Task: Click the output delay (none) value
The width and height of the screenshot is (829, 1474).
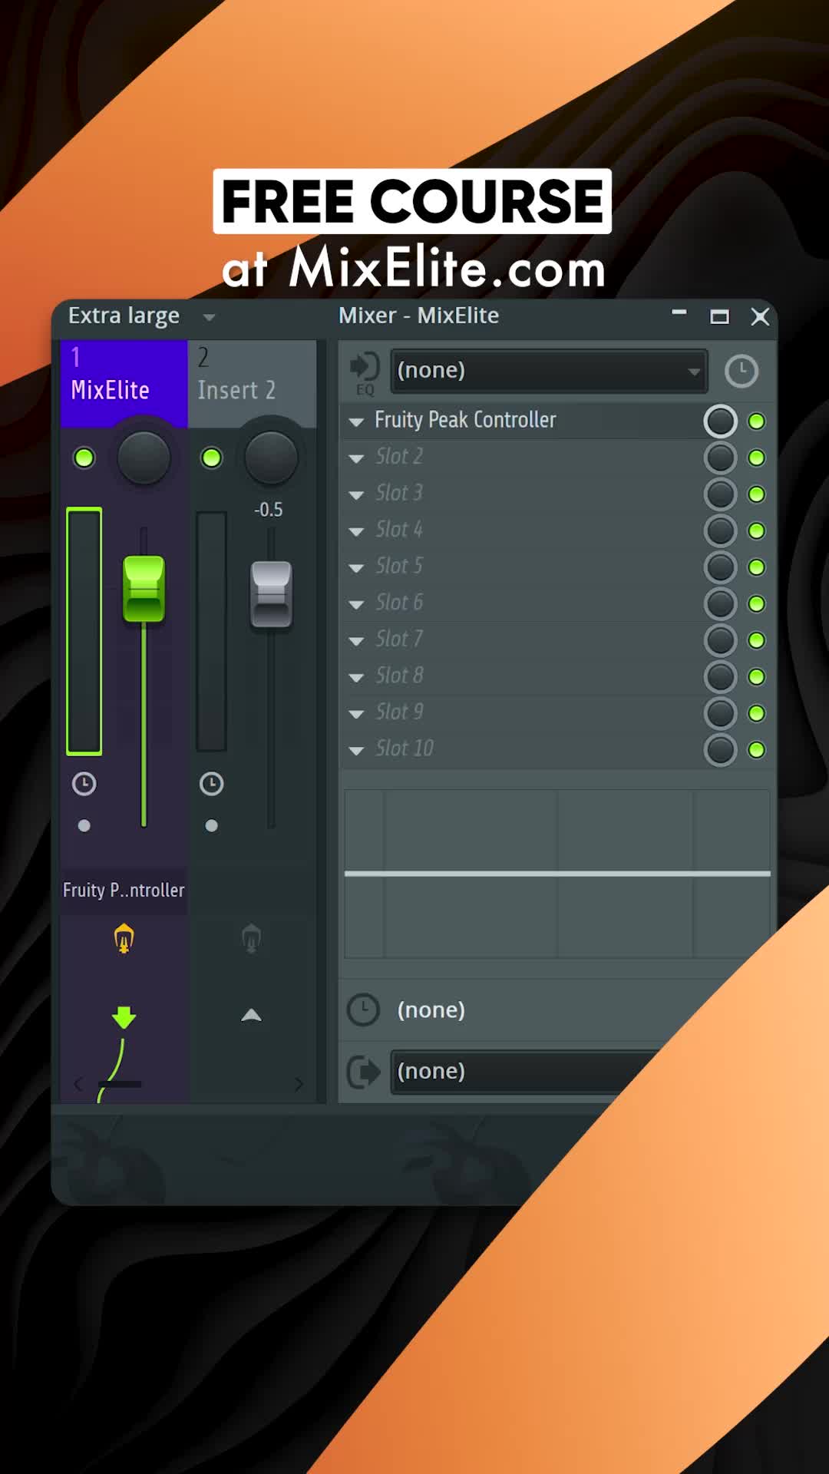Action: click(x=431, y=1010)
